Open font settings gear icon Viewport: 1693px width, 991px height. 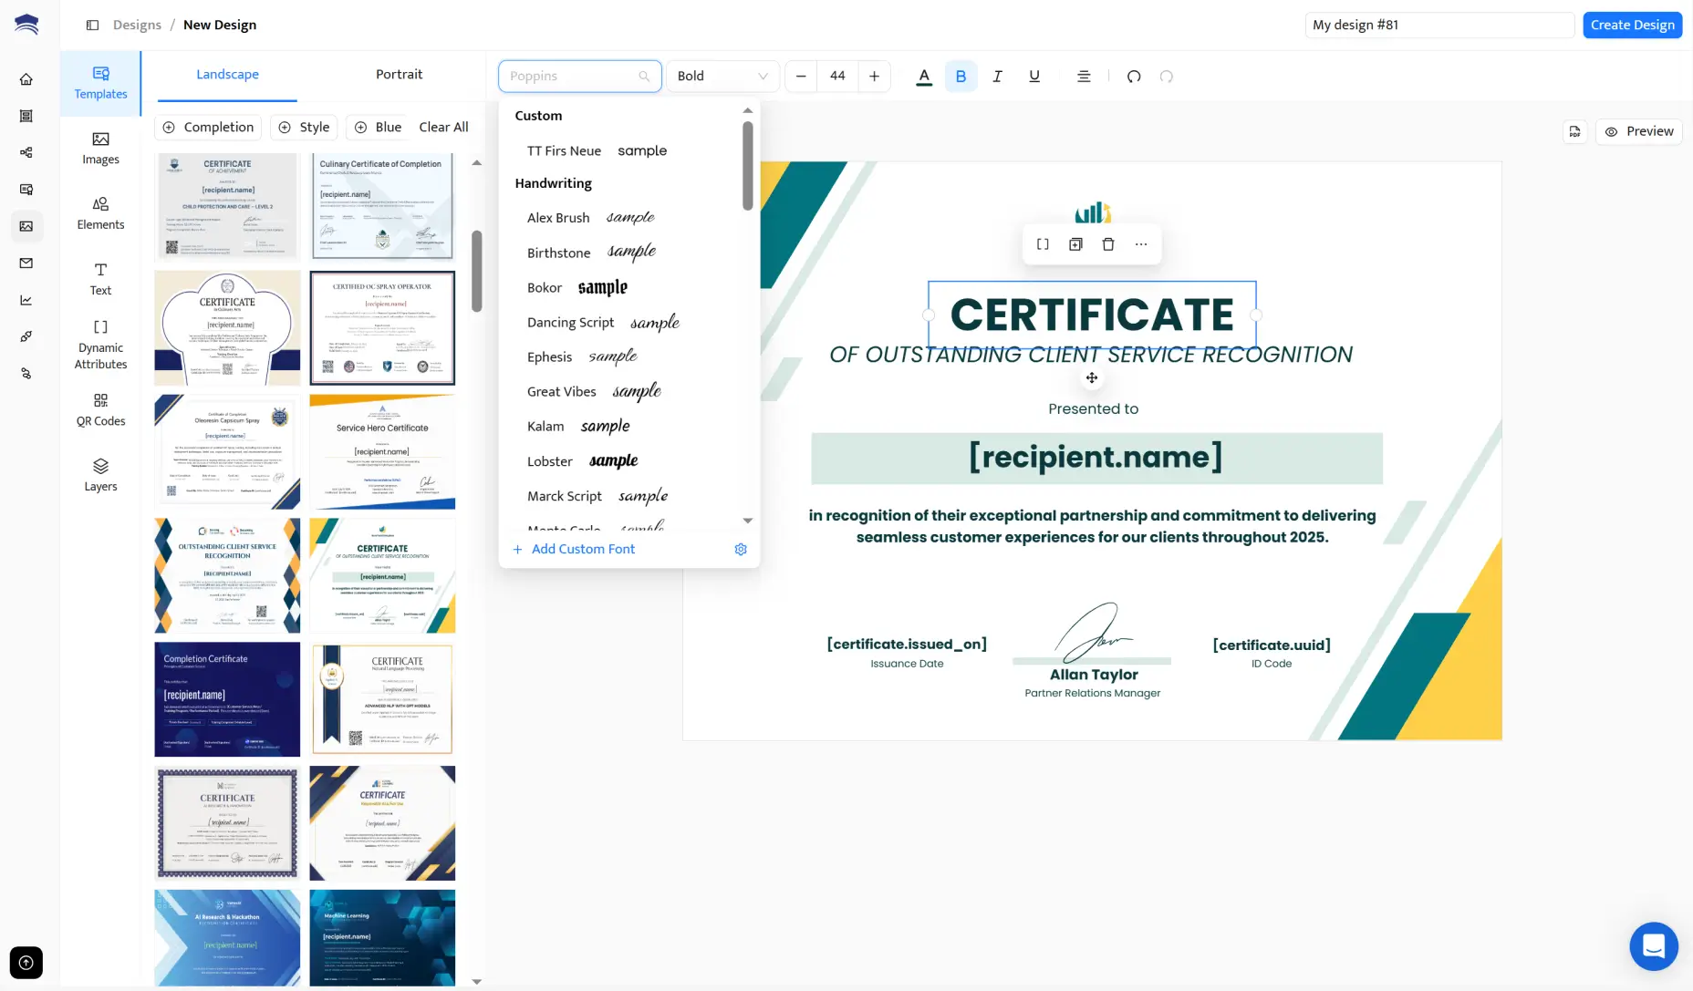(x=741, y=549)
